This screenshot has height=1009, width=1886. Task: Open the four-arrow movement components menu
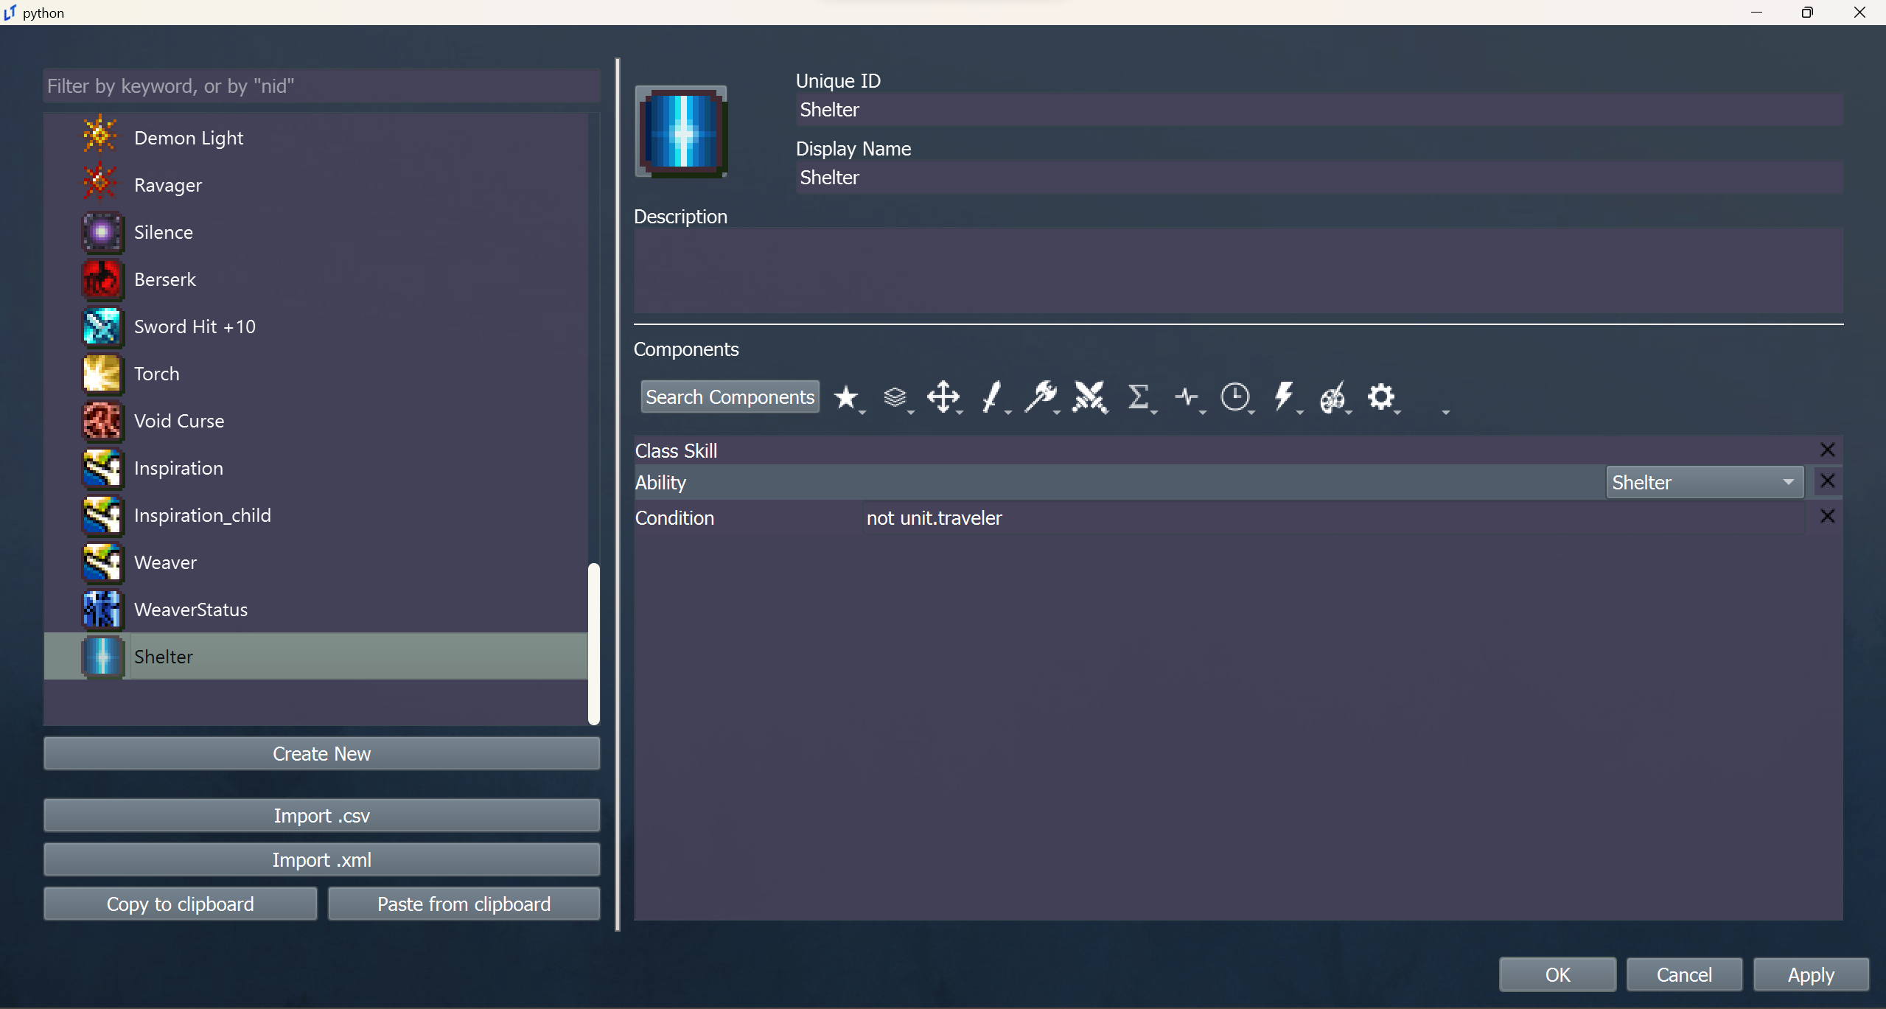tap(943, 398)
